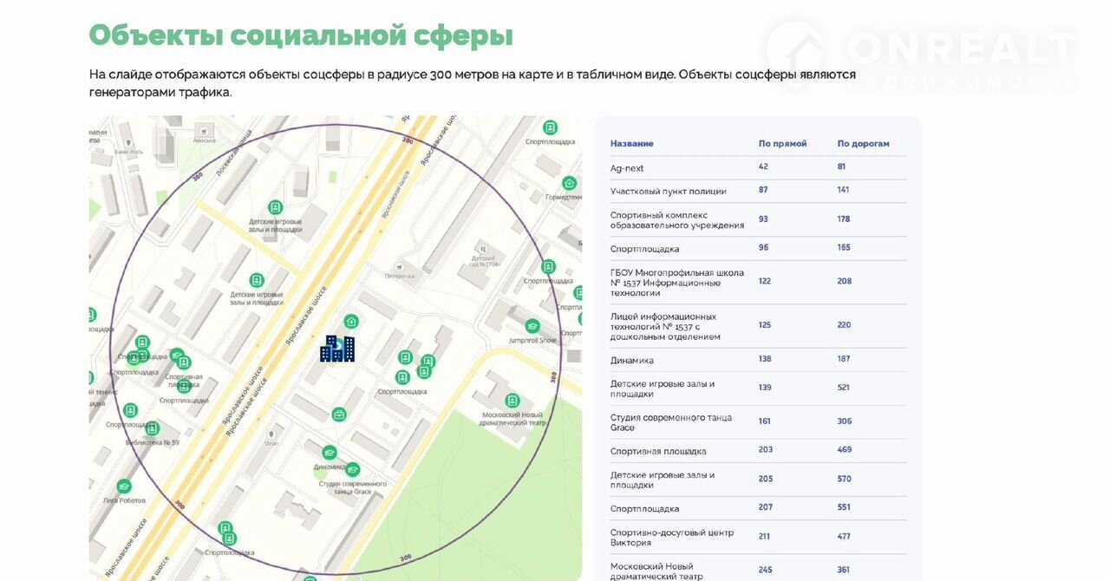Image resolution: width=1110 pixels, height=581 pixels.
Task: Click the Ozon pickup point on map
Action: [x=272, y=434]
